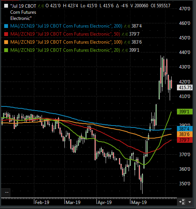This screenshot has width=196, height=209.
Task: Click the auto-fit price scale icon at bottom right
Action: coord(182,202)
